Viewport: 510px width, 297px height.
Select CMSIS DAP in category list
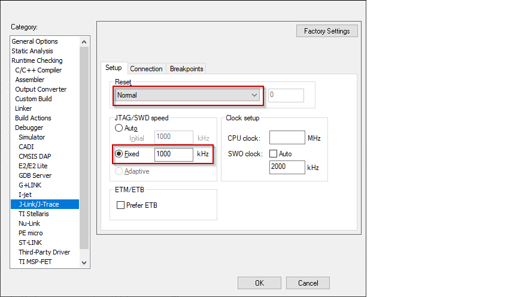[x=36, y=156]
